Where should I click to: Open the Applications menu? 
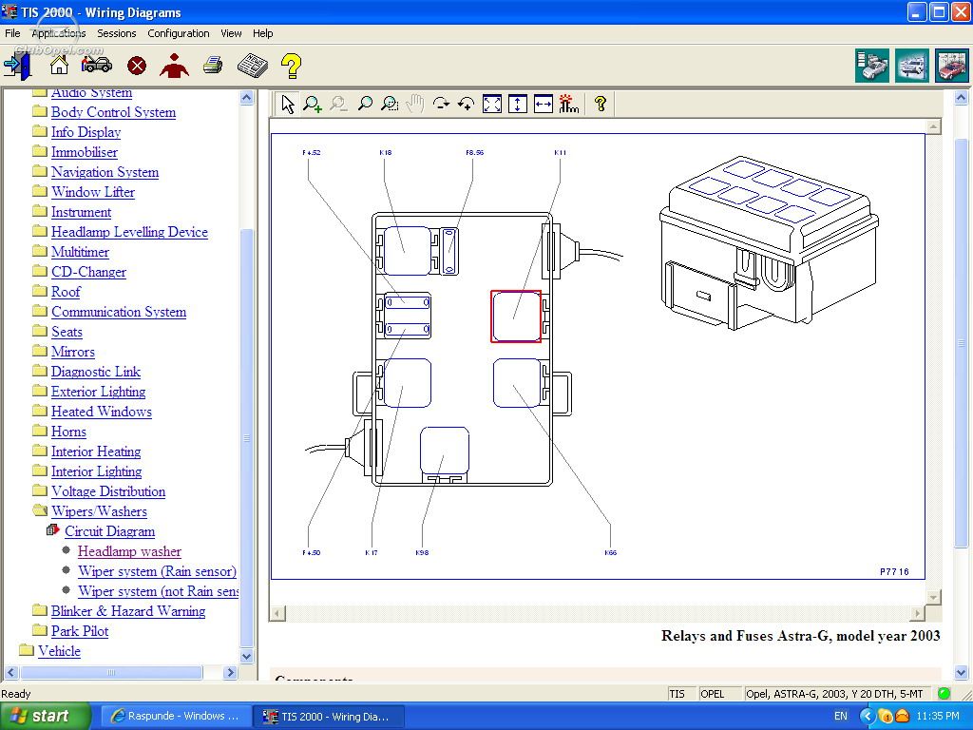click(58, 33)
